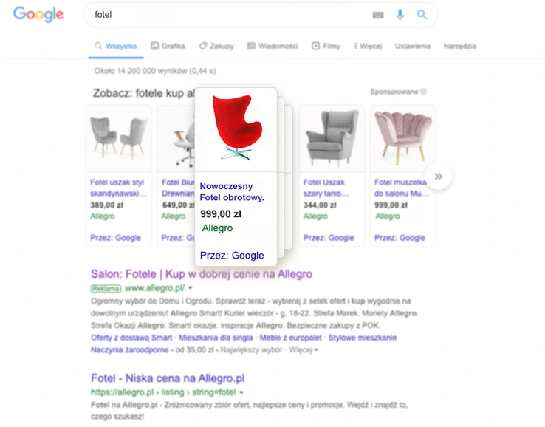
Task: Switch to the Zakupy shopping tab
Action: (216, 46)
